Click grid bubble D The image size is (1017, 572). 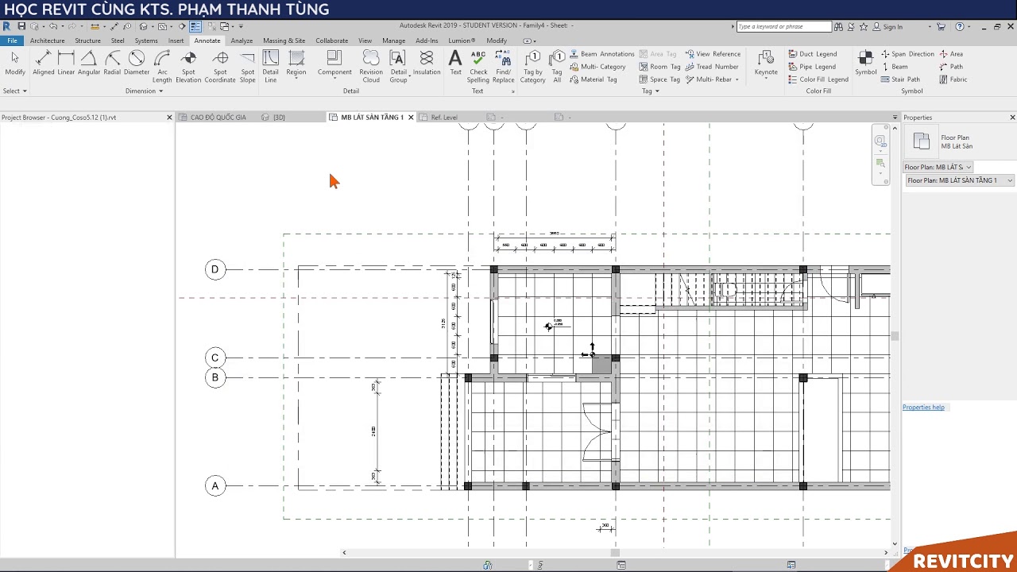[215, 270]
